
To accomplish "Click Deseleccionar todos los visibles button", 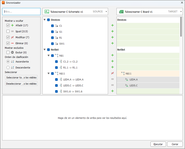I will click(21, 84).
